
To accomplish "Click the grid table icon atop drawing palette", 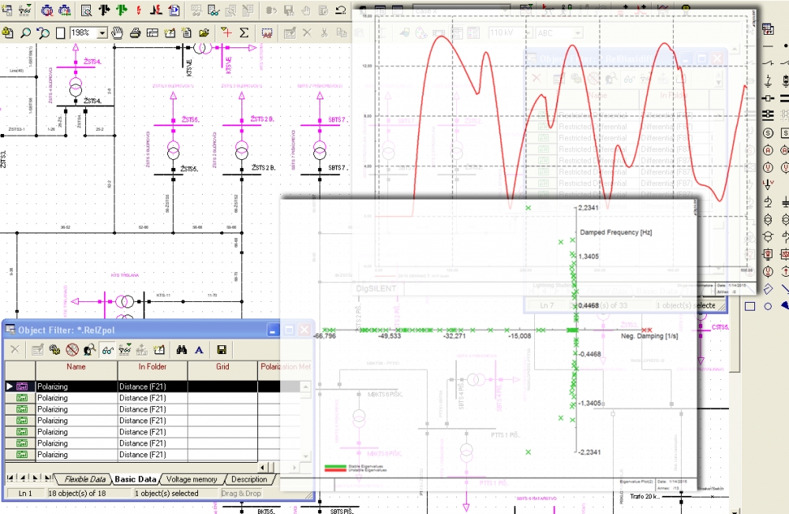I will click(768, 28).
